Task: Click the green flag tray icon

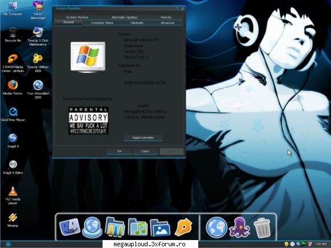Action: pyautogui.click(x=304, y=244)
